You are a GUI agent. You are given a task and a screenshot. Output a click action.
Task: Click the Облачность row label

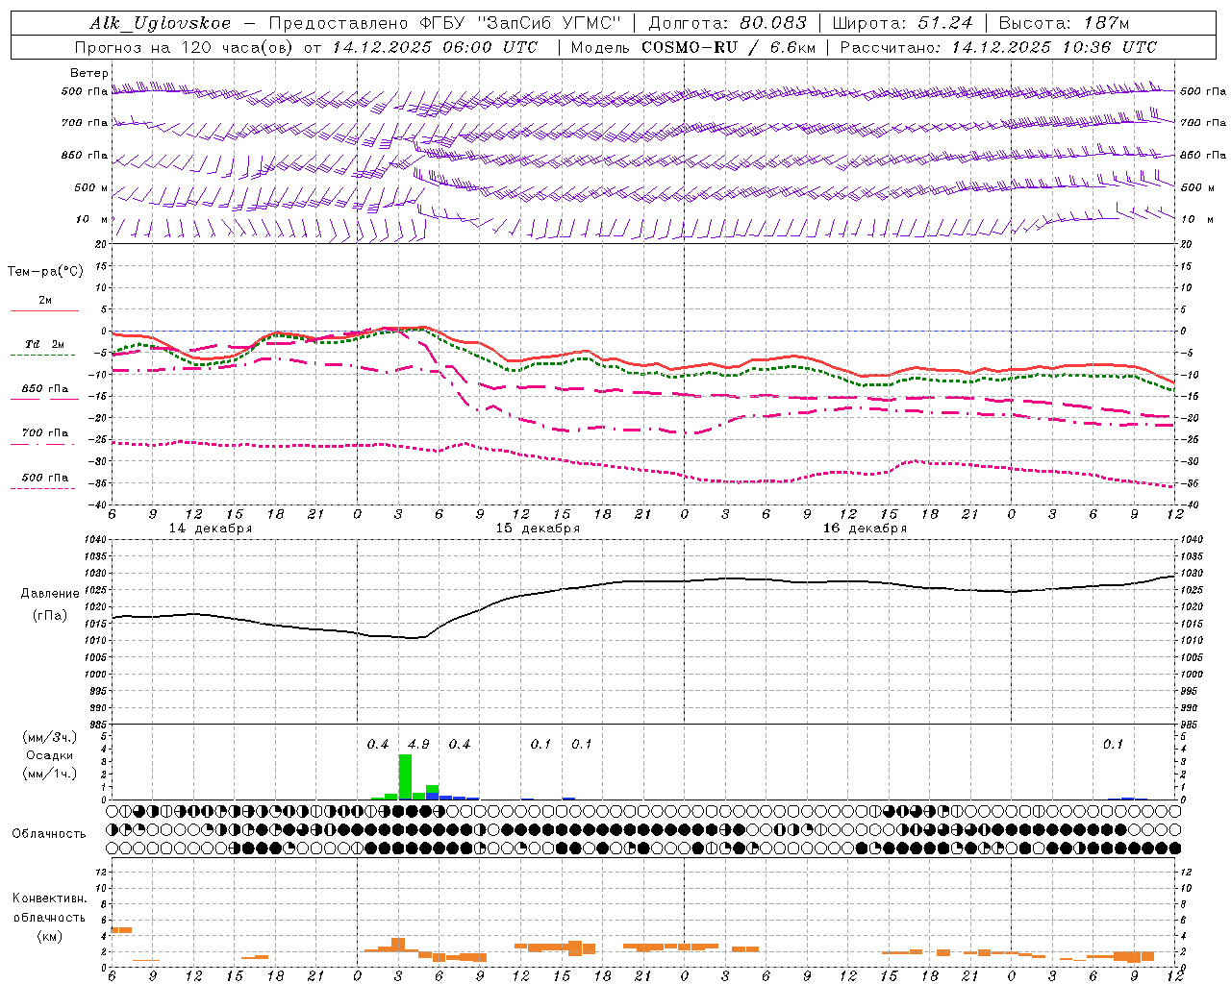[49, 833]
